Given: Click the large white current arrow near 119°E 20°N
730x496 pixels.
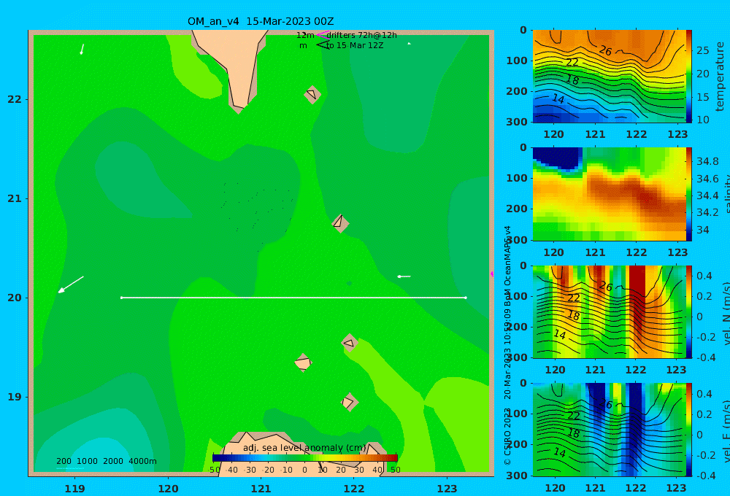Looking at the screenshot, I should (x=71, y=284).
